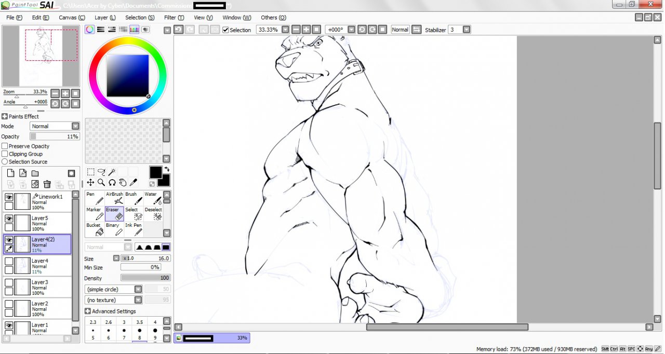The image size is (665, 354).
Task: Hide the Layer5 eye icon
Action: coord(9,219)
